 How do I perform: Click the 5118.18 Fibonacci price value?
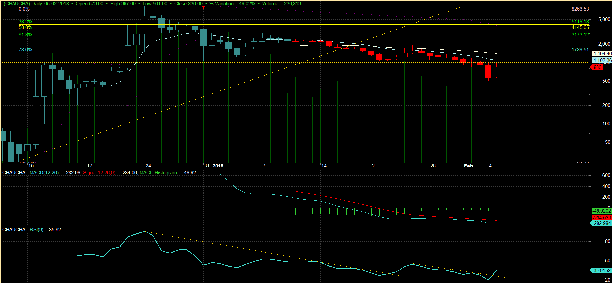[580, 22]
